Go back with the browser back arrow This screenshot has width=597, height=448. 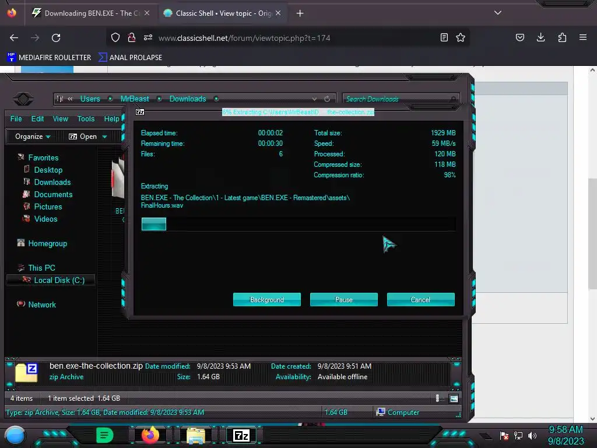coord(14,38)
